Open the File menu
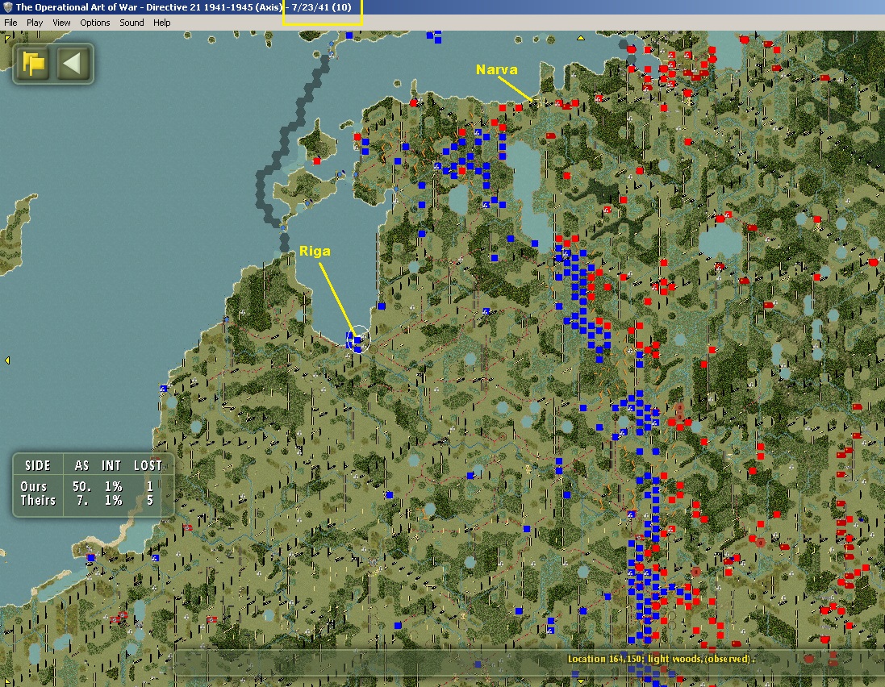Screen dimensions: 885x687 tap(10, 23)
